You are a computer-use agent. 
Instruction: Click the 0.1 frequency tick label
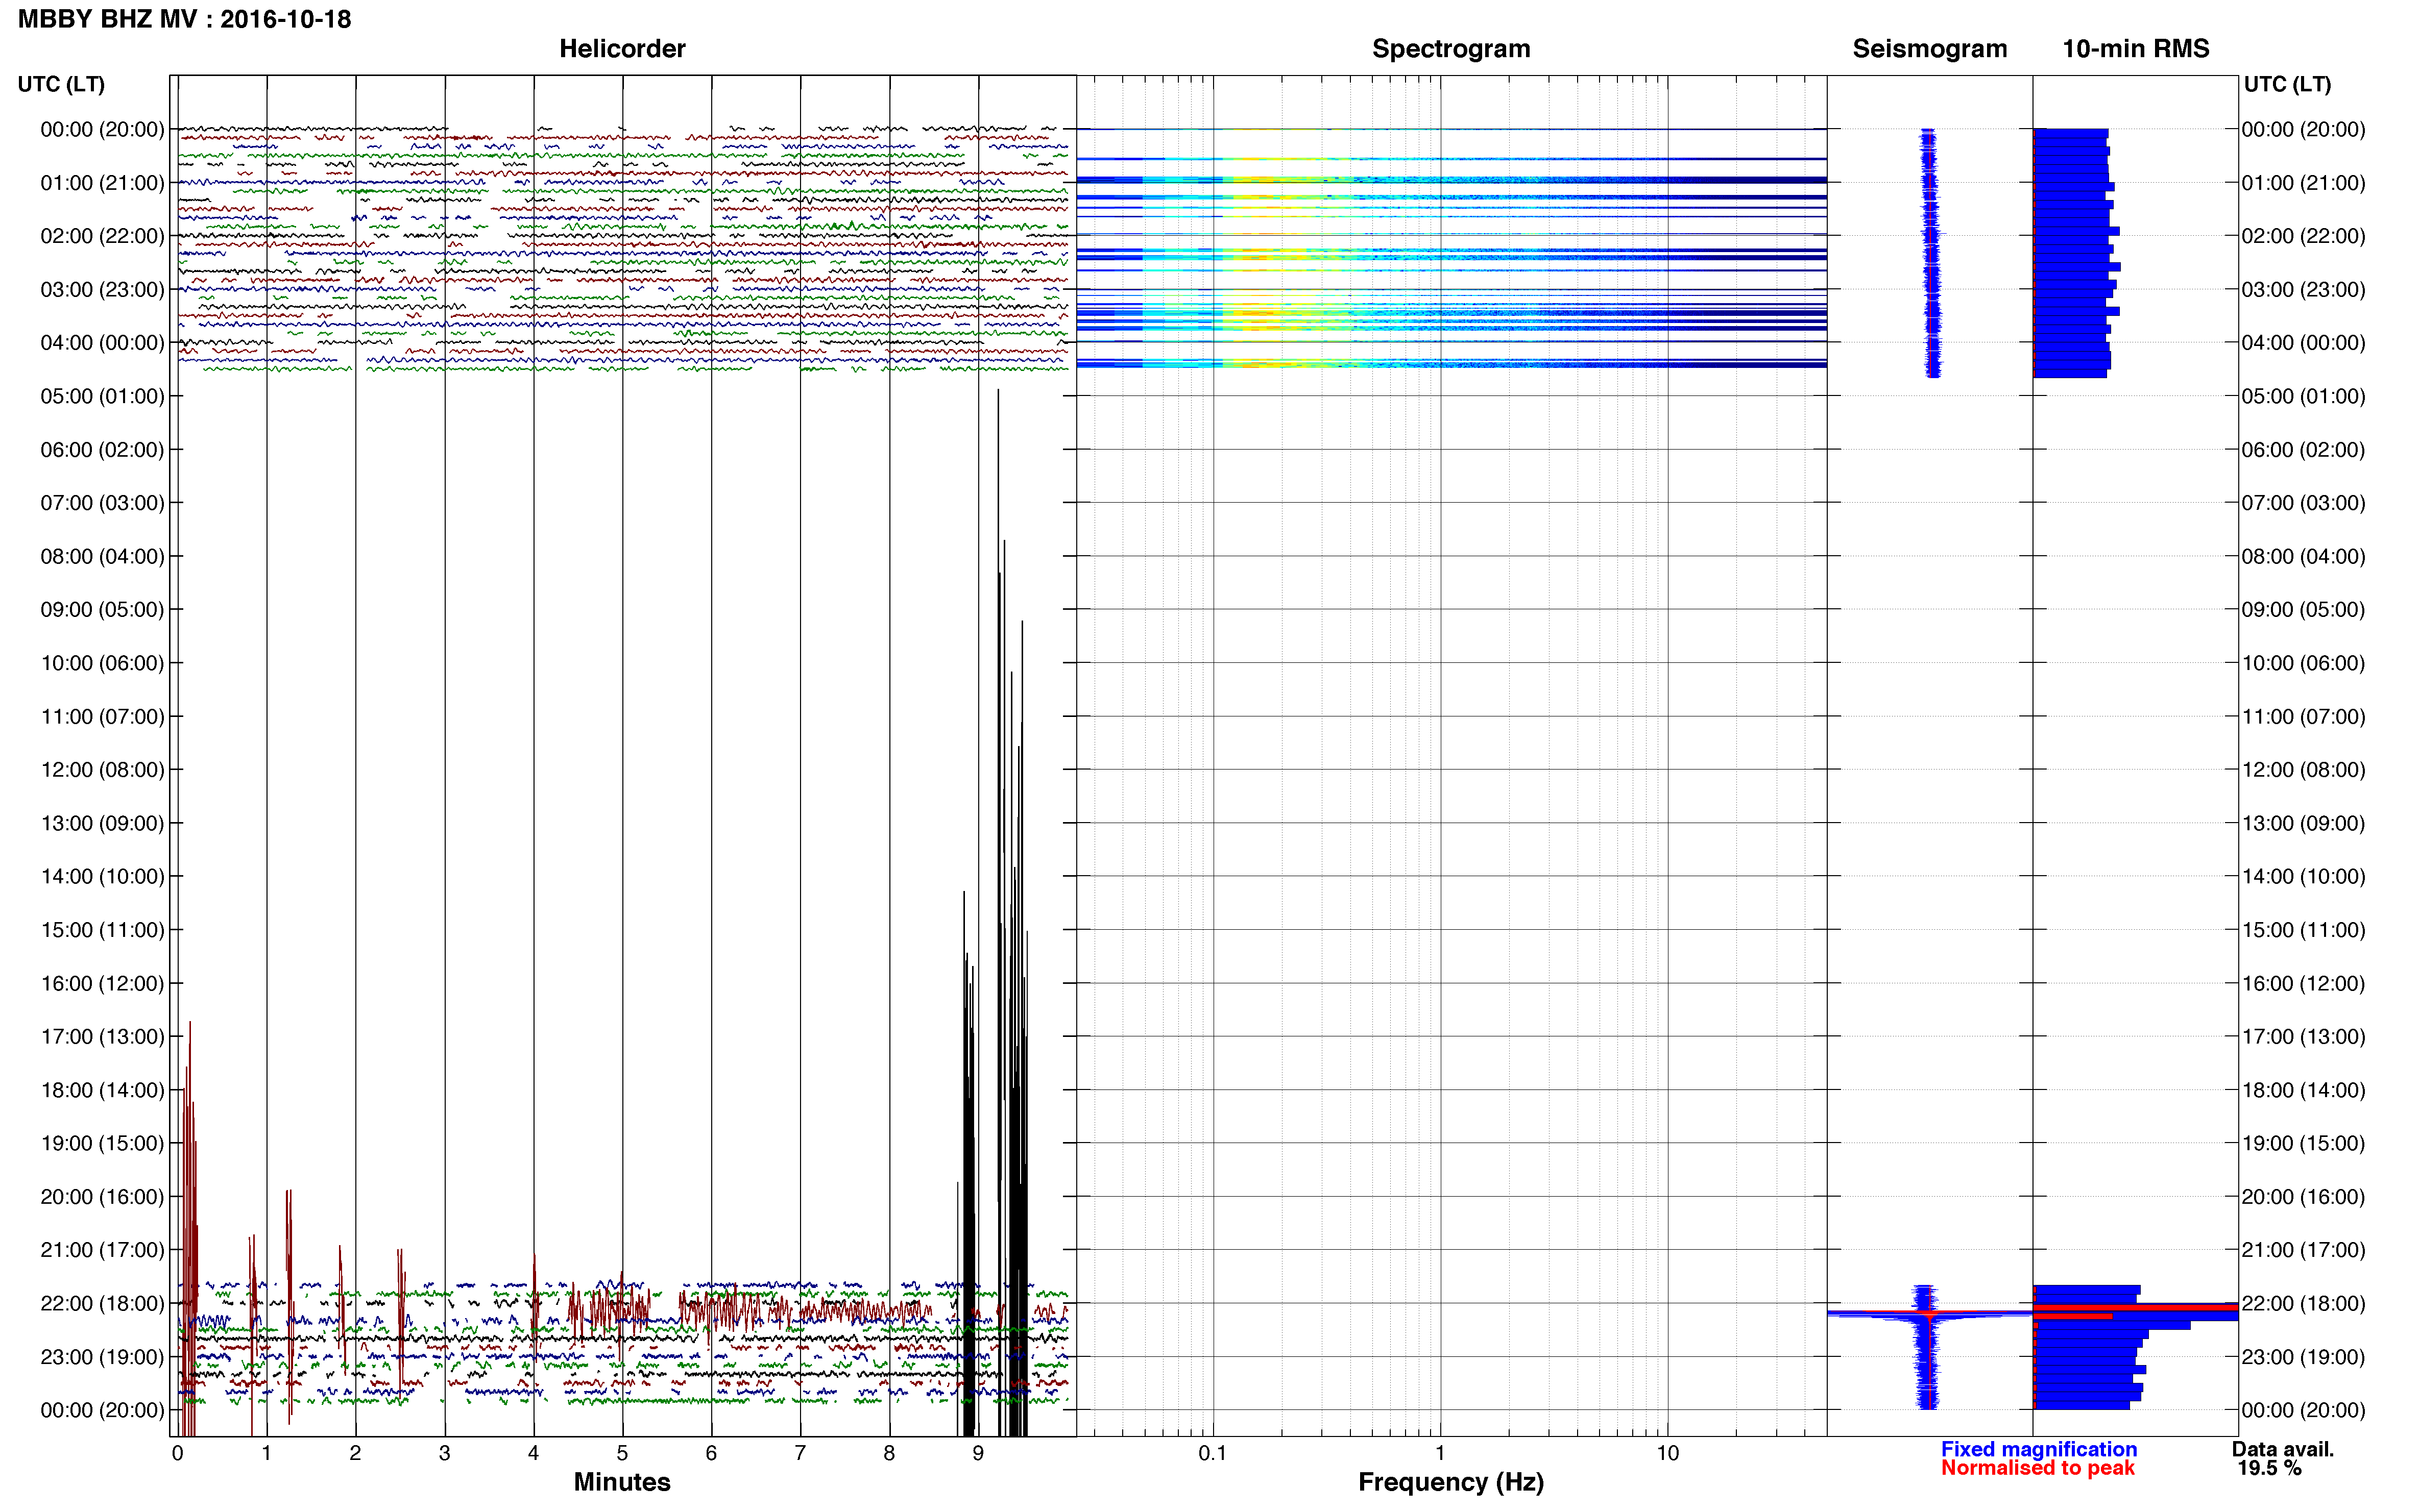point(1213,1453)
